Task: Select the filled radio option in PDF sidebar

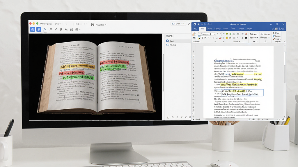Action: (167, 41)
